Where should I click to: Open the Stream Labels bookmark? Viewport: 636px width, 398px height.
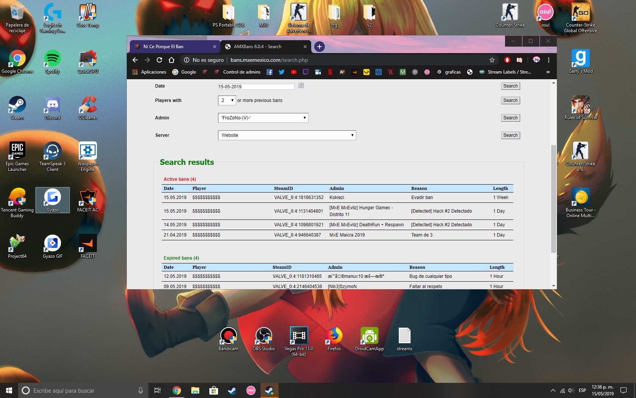[505, 72]
